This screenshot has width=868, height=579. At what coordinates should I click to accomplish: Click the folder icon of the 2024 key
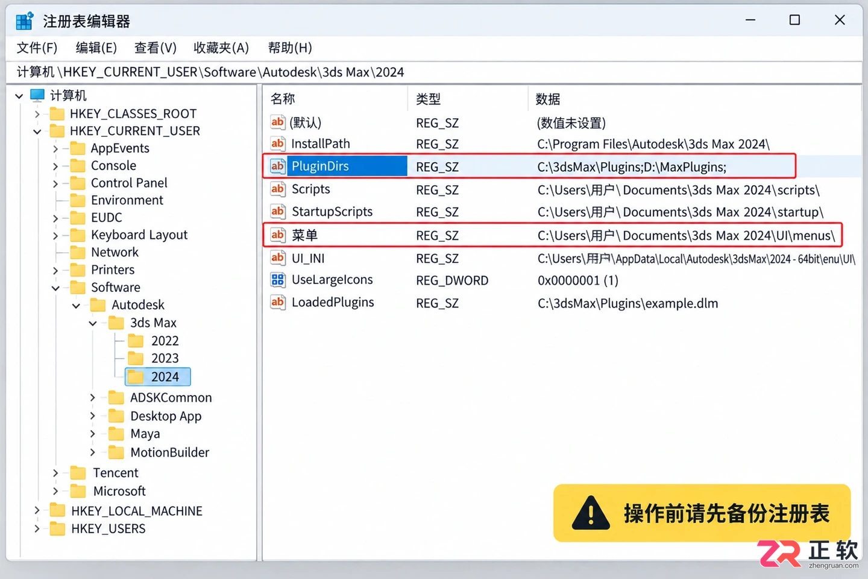point(136,377)
